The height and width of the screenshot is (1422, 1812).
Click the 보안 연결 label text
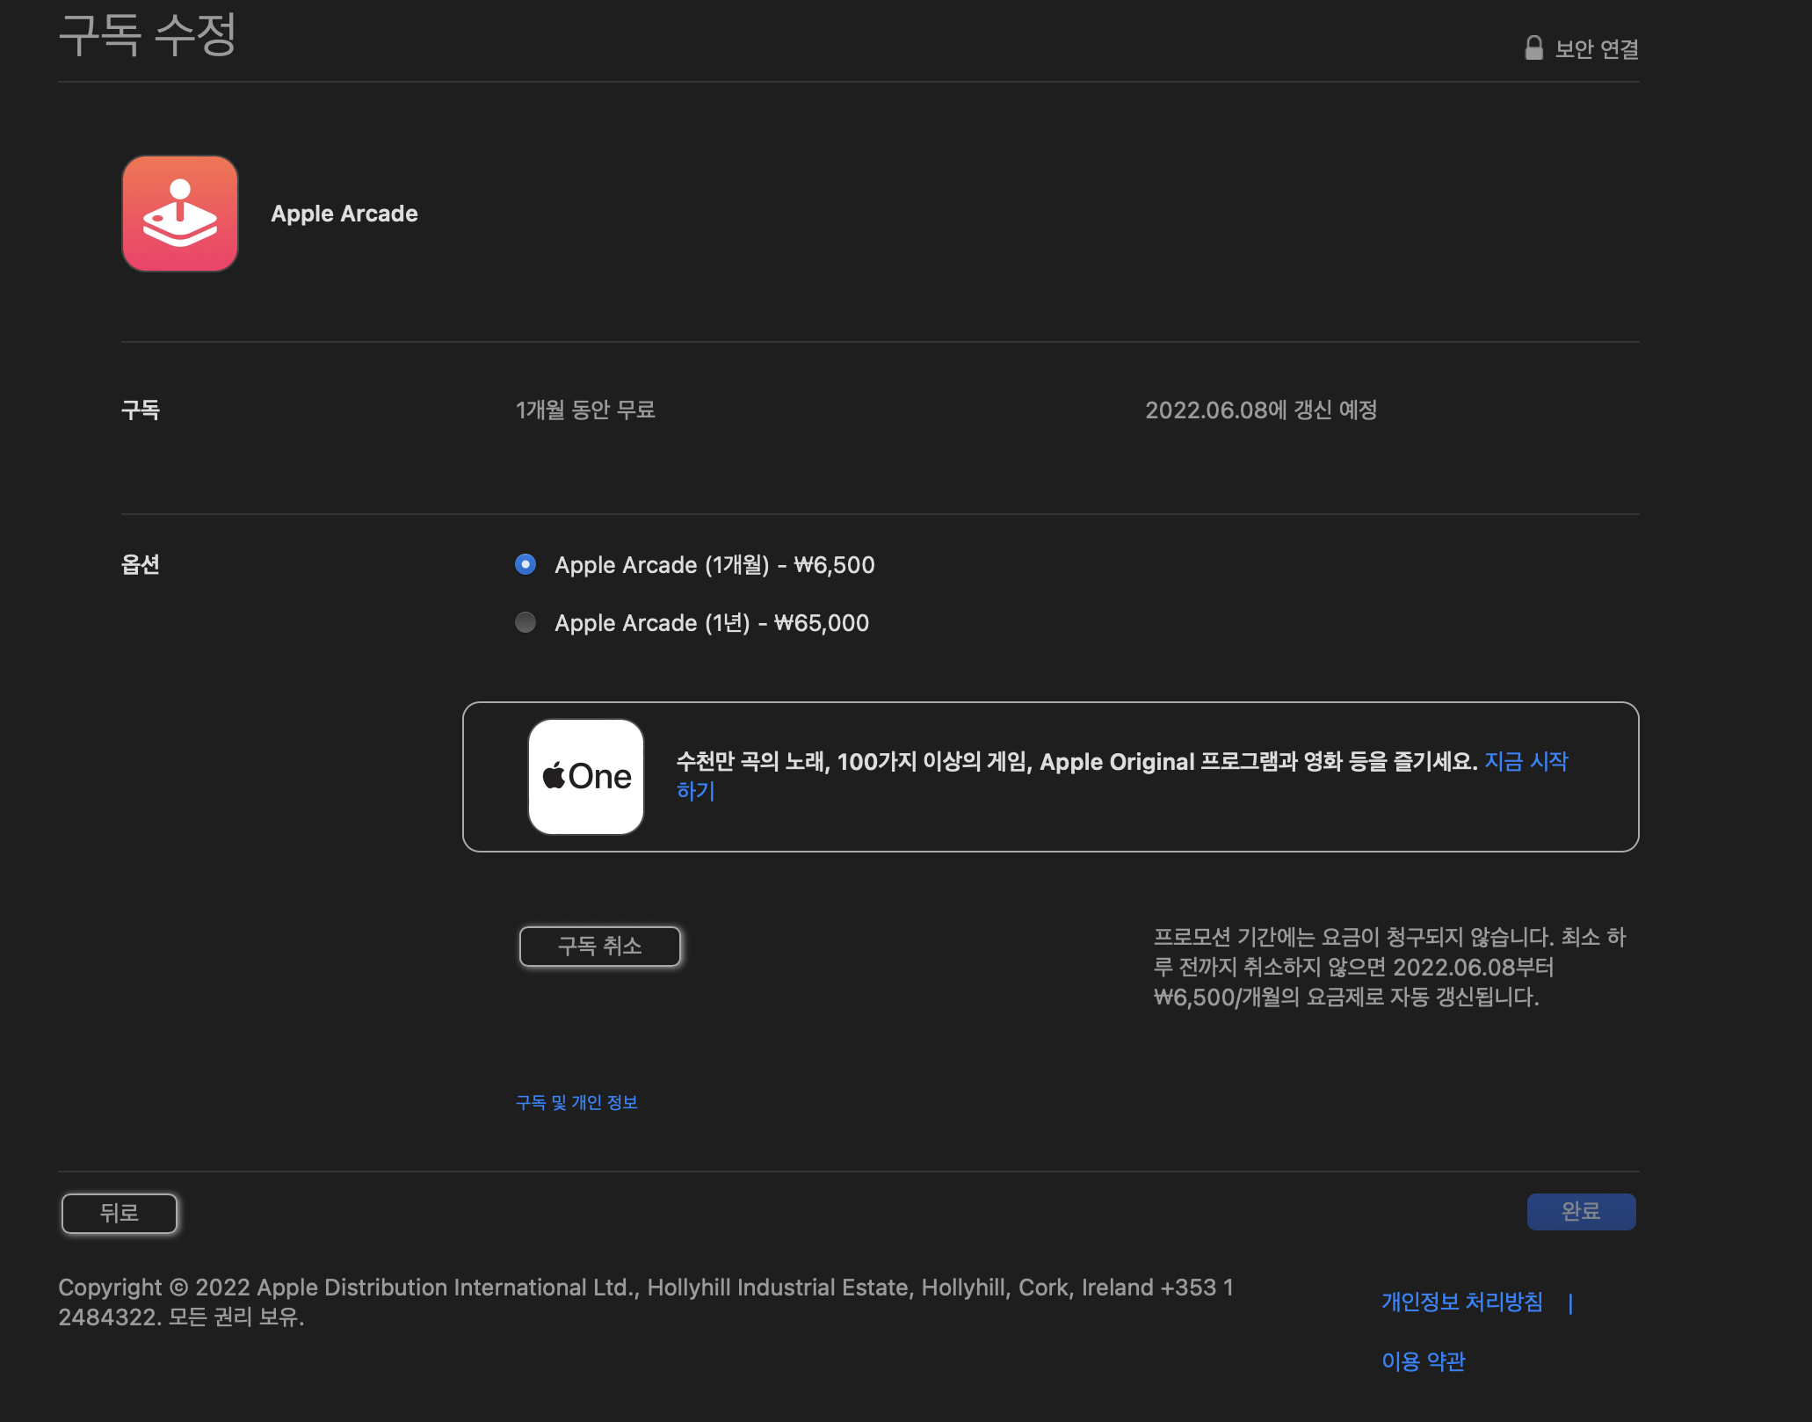[x=1596, y=49]
